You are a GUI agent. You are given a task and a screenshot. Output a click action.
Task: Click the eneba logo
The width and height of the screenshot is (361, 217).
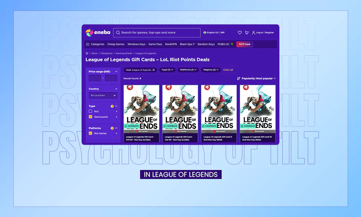[97, 33]
